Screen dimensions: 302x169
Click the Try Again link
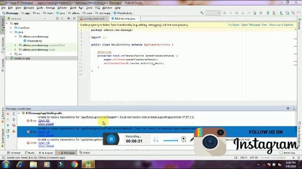coord(234,25)
